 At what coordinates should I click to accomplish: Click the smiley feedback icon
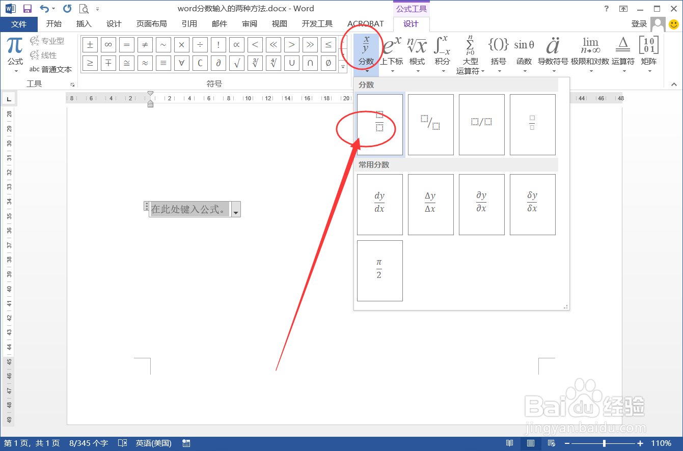[674, 24]
